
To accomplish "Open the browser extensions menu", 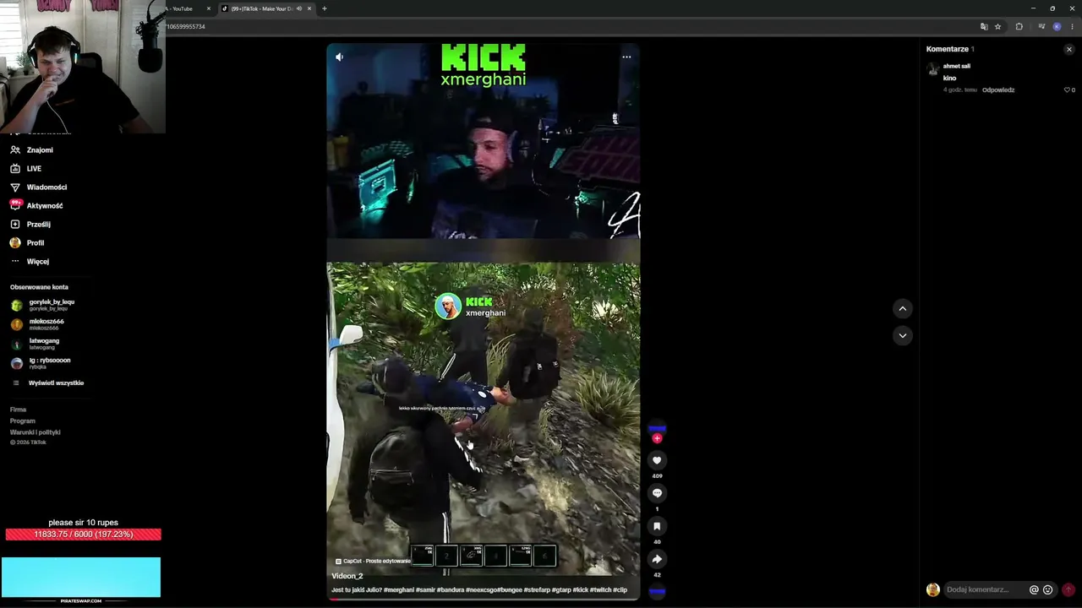I will pyautogui.click(x=1019, y=26).
